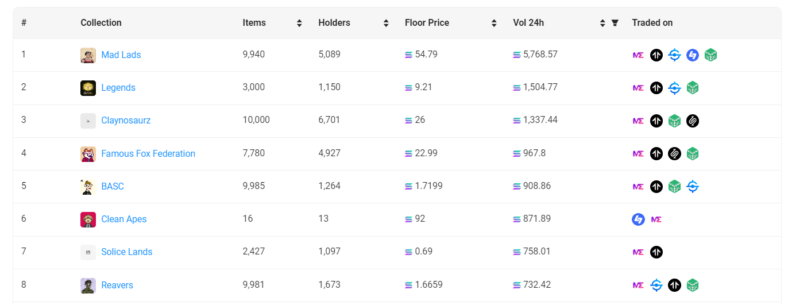The width and height of the screenshot is (788, 305).
Task: Select Clean Apes floor price 92
Action: [x=420, y=219]
